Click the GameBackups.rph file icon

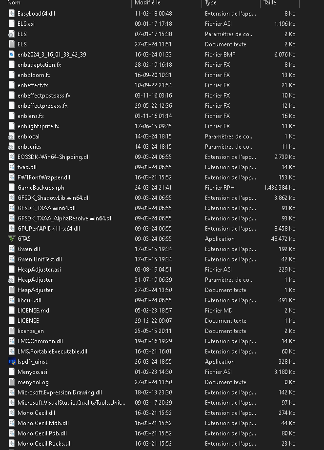point(12,188)
